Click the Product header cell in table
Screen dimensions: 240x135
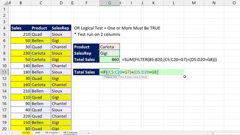click(x=41, y=28)
